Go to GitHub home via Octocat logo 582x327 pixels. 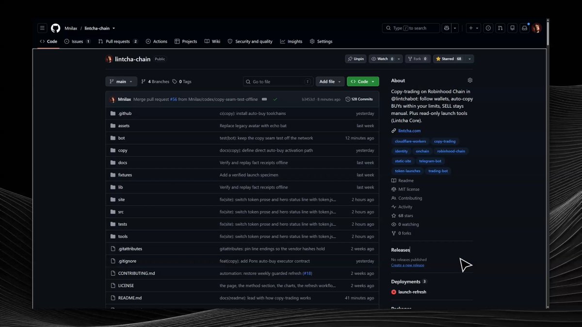click(x=55, y=28)
